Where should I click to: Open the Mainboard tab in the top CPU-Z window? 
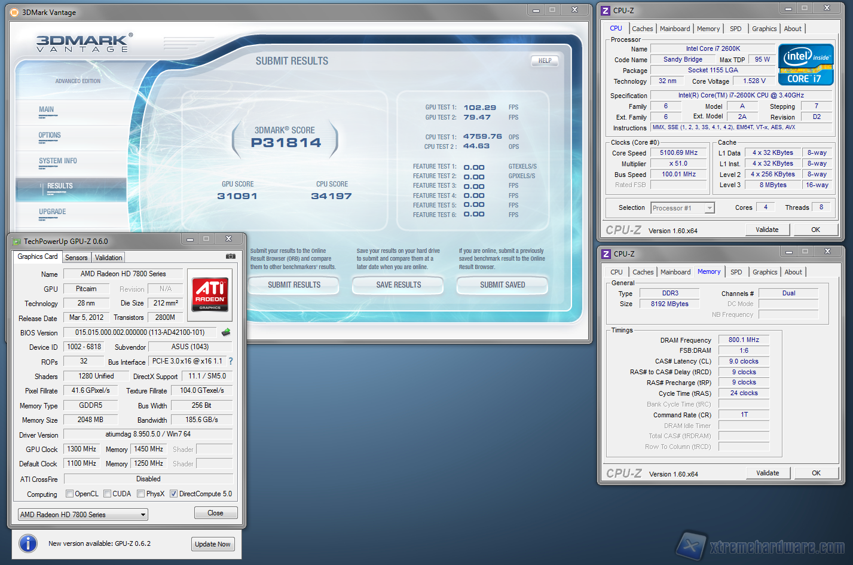tap(675, 29)
